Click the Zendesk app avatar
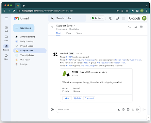Image resolution: width=151 pixels, height=123 pixels. click(55, 54)
